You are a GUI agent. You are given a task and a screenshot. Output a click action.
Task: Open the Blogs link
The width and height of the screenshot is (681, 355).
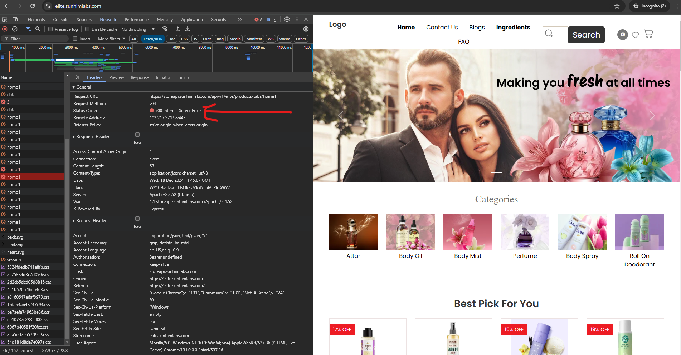coord(477,27)
